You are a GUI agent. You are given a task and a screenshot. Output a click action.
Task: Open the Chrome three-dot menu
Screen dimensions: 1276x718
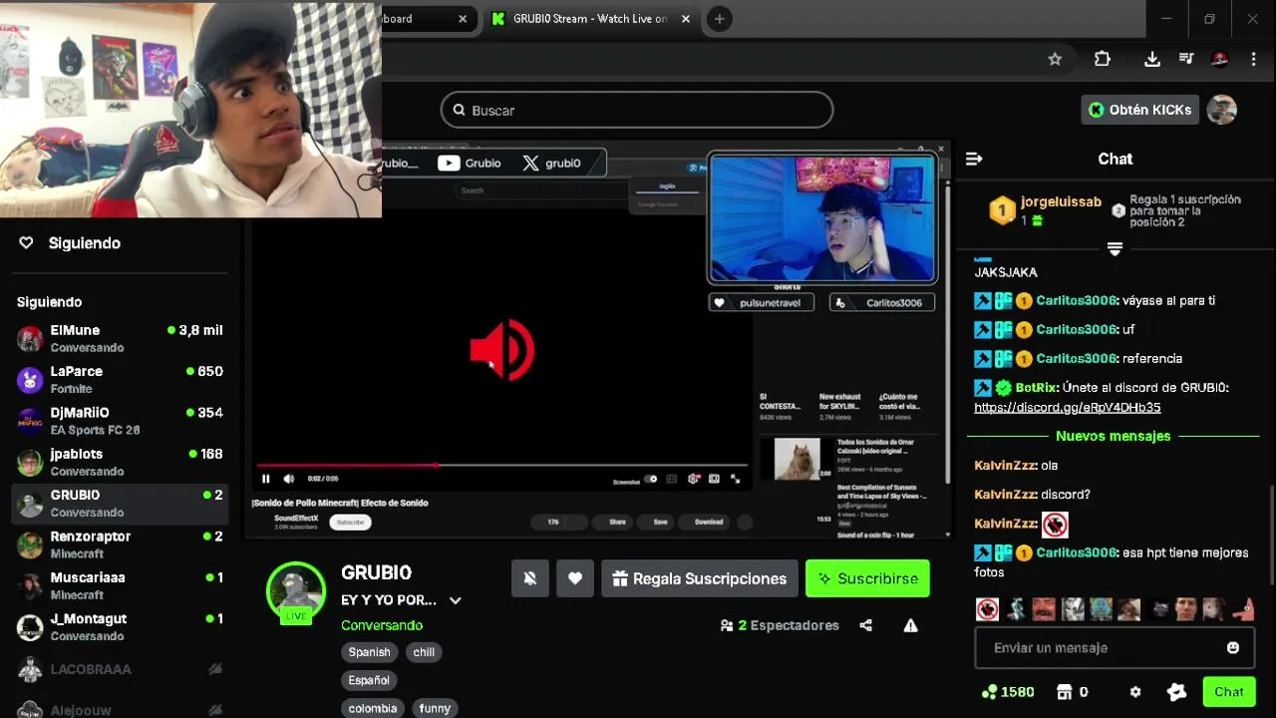[x=1253, y=59]
